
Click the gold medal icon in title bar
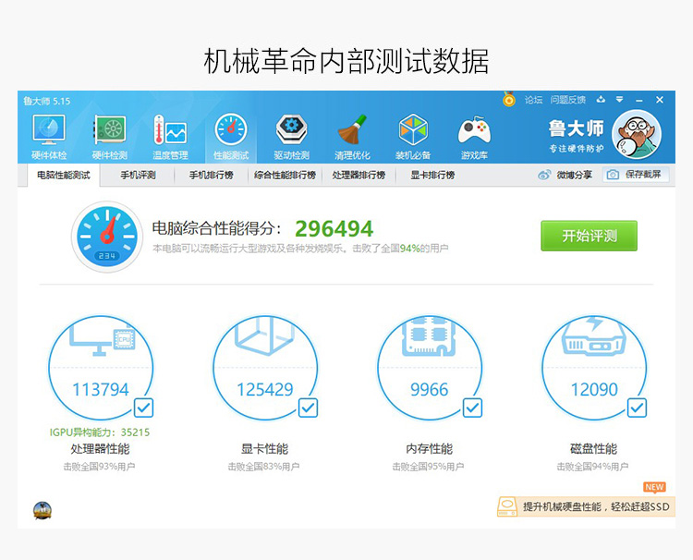[509, 99]
